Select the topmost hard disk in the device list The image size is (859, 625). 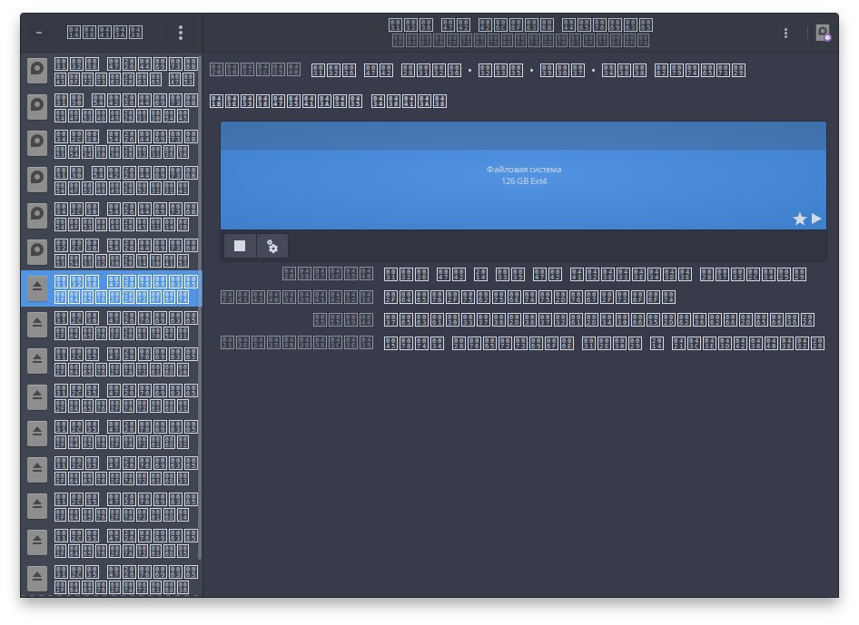coord(111,71)
